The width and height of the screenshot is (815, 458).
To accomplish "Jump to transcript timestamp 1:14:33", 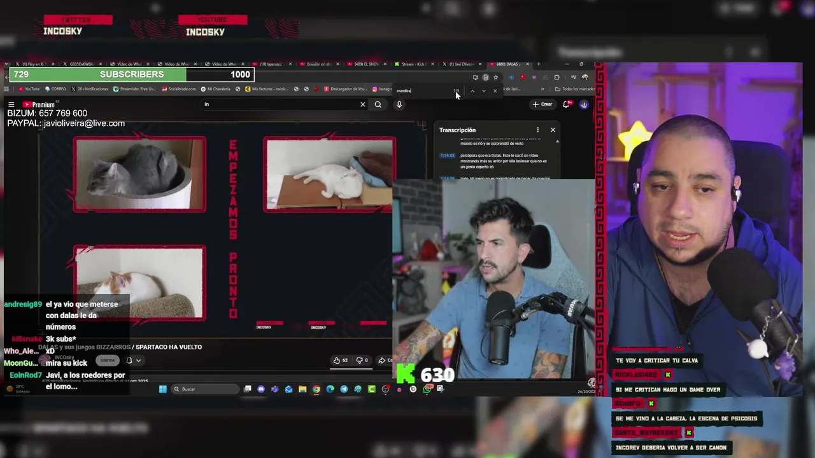I will [x=447, y=155].
